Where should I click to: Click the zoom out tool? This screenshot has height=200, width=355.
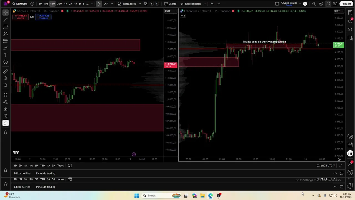point(6,85)
